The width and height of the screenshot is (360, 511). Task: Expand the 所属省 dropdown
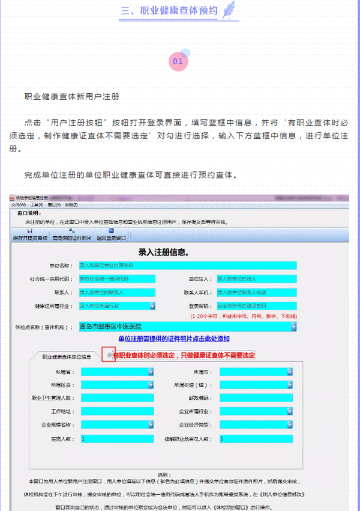151,372
